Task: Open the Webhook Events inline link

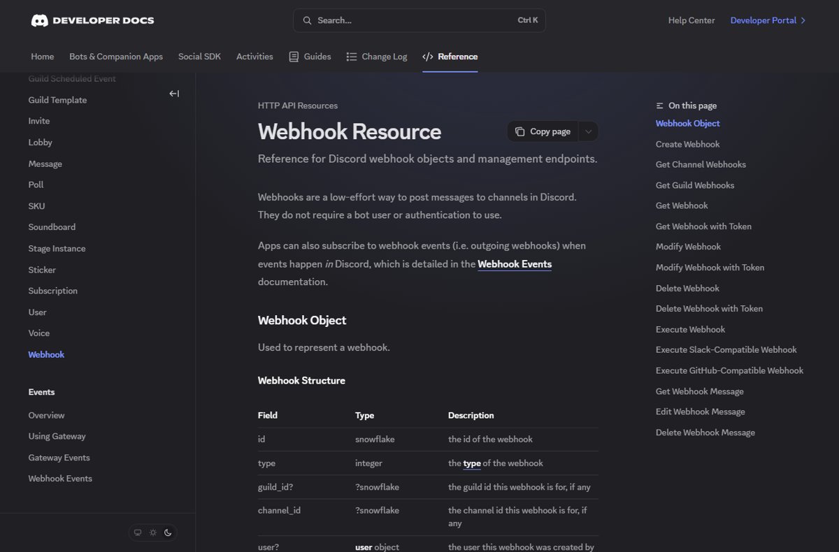Action: (515, 264)
